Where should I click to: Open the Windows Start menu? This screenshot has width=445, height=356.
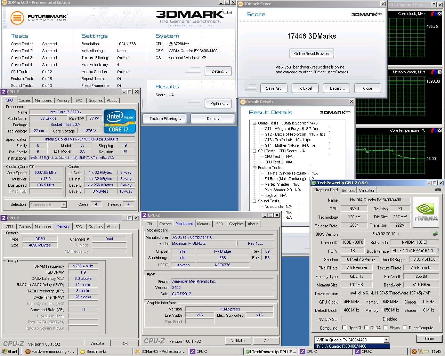click(x=10, y=351)
